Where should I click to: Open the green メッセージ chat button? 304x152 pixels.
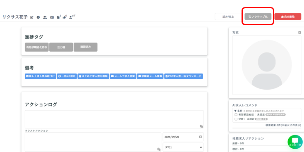pos(295,142)
